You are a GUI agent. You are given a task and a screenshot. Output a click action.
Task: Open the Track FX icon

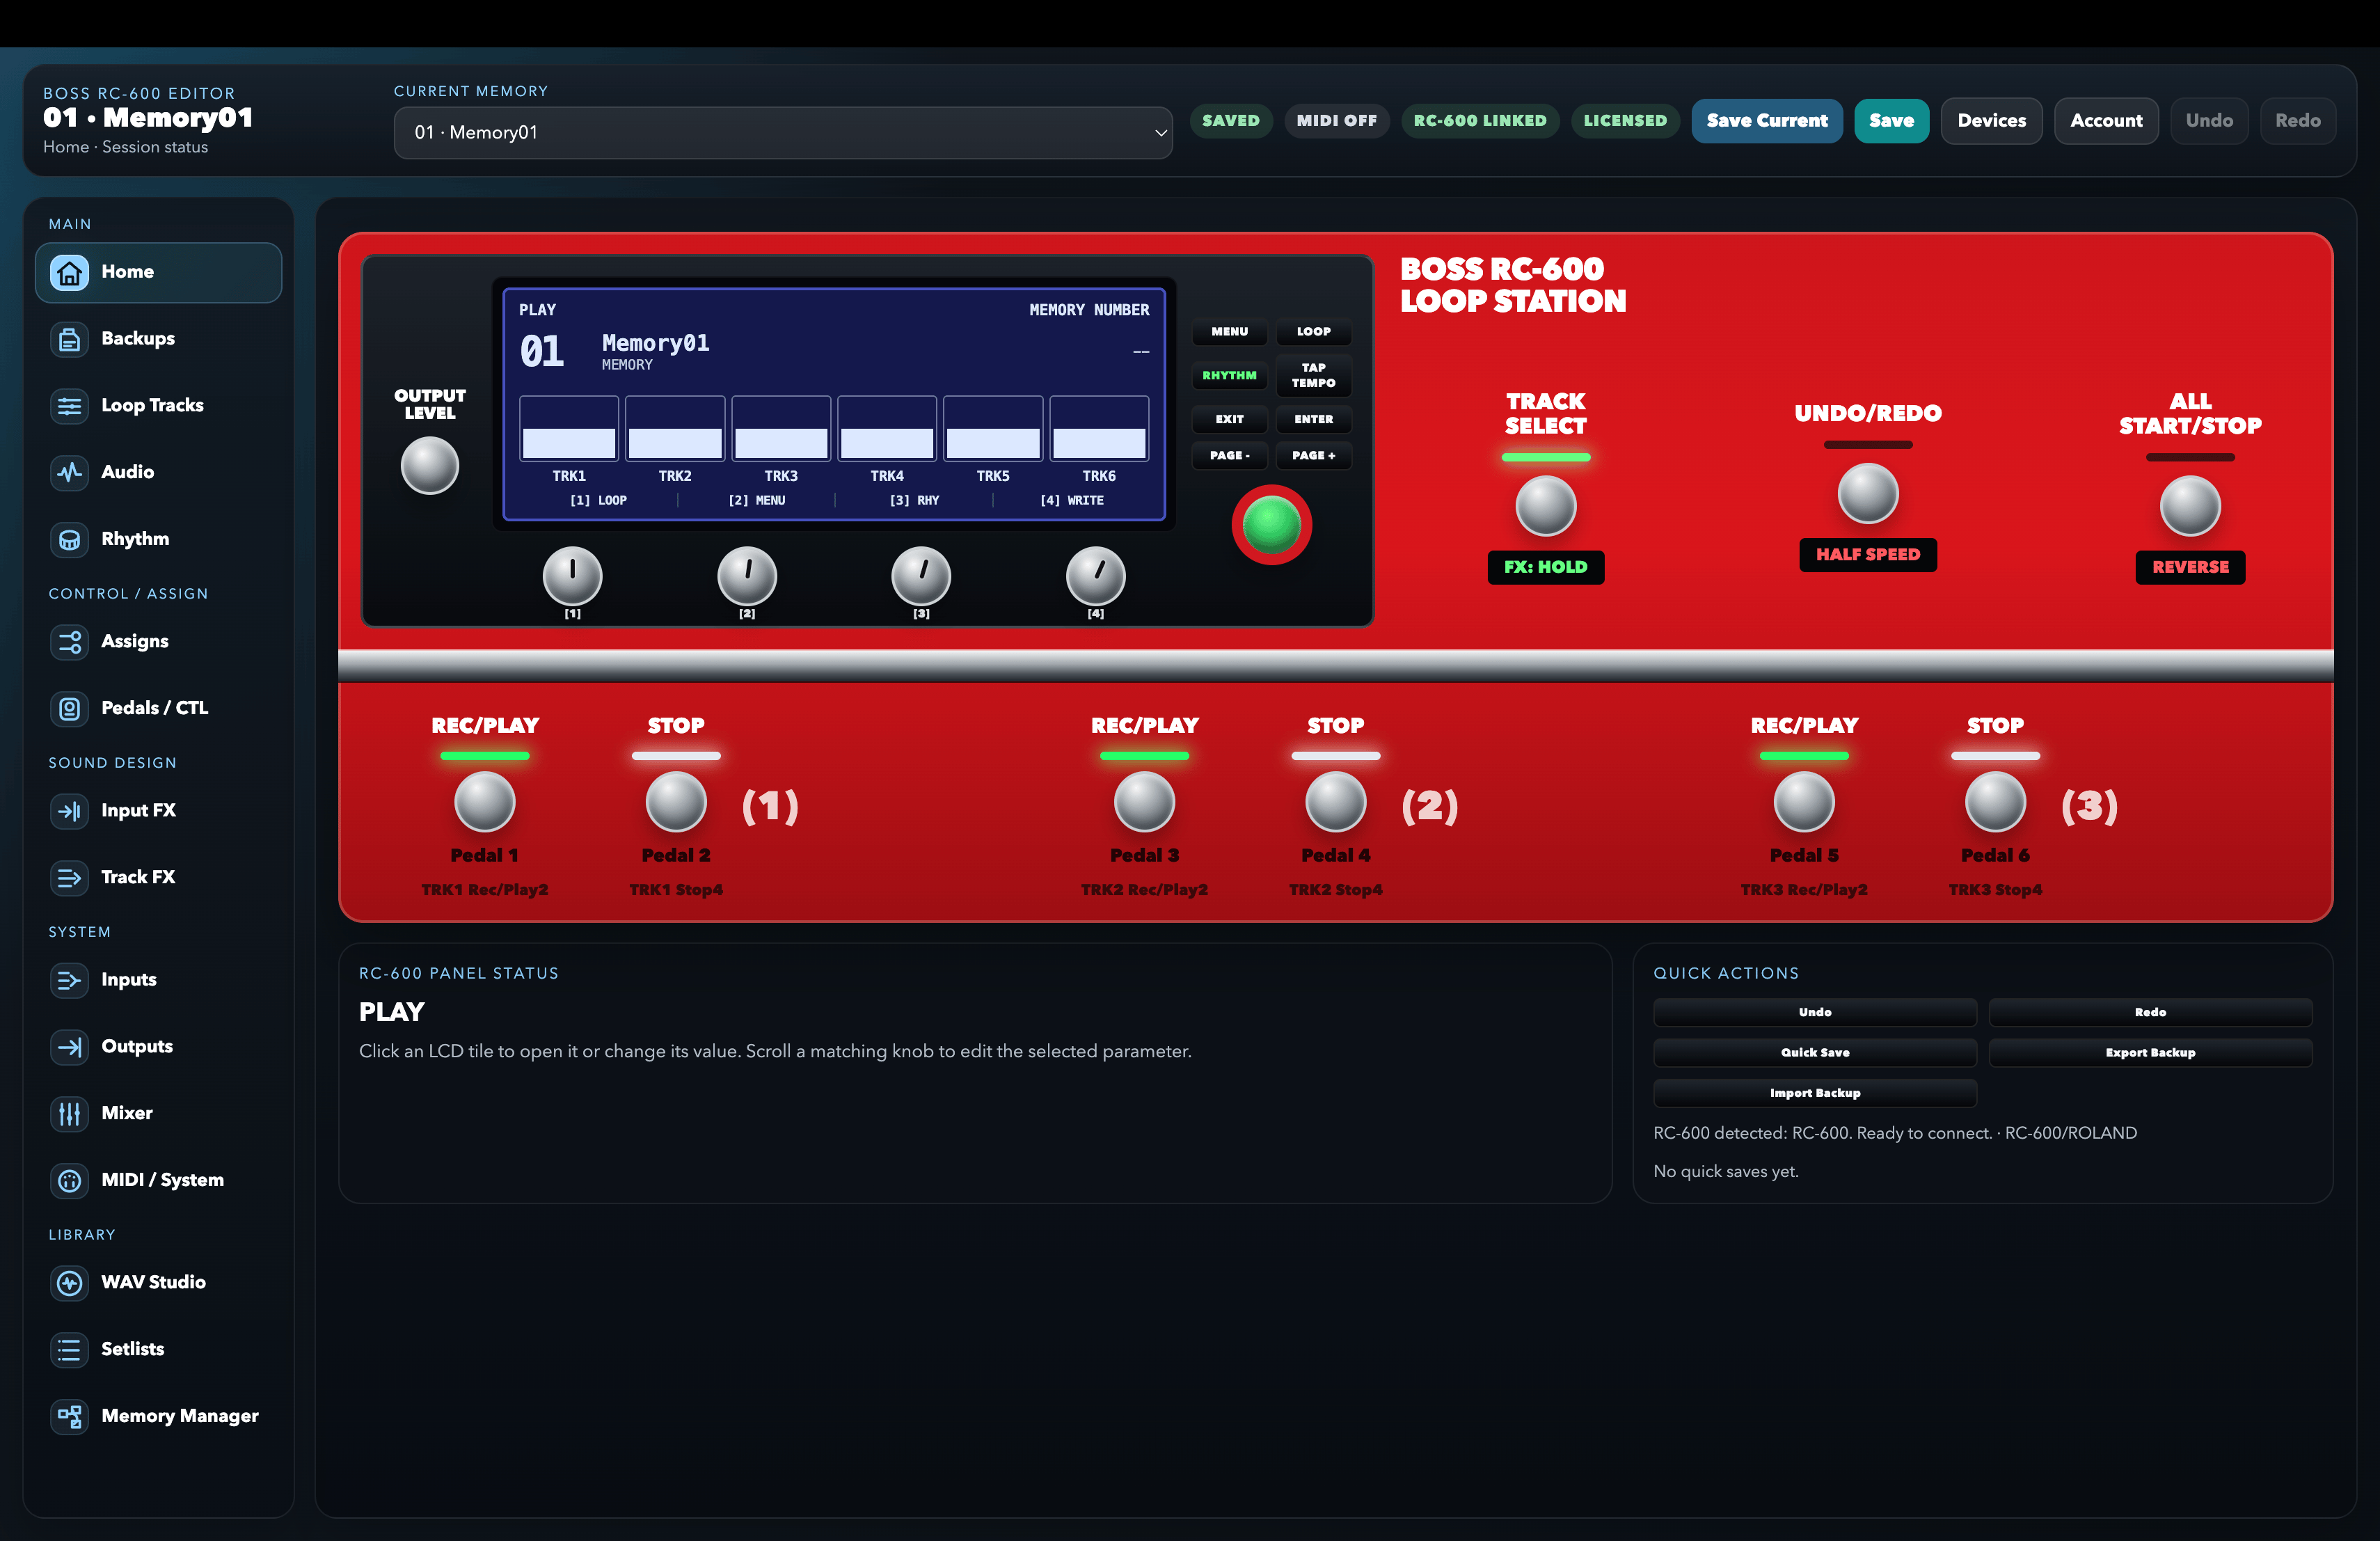[69, 877]
